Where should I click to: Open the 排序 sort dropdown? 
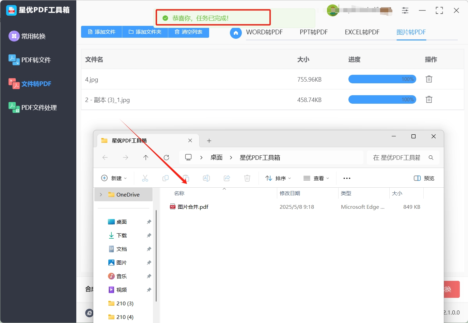278,178
